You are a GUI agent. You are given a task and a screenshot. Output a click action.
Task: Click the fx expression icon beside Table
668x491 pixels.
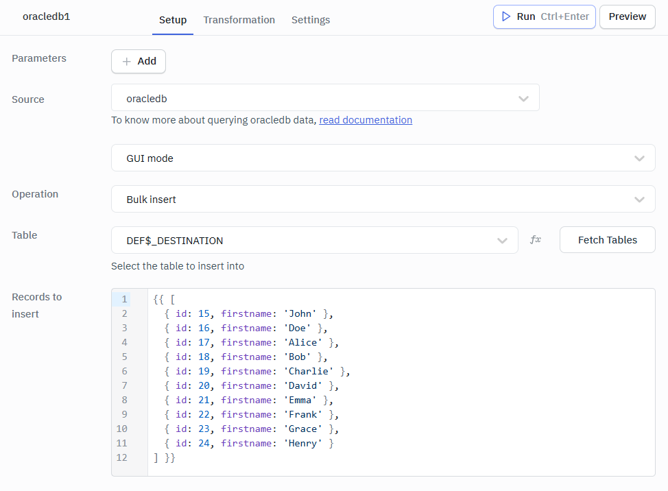[x=536, y=240]
